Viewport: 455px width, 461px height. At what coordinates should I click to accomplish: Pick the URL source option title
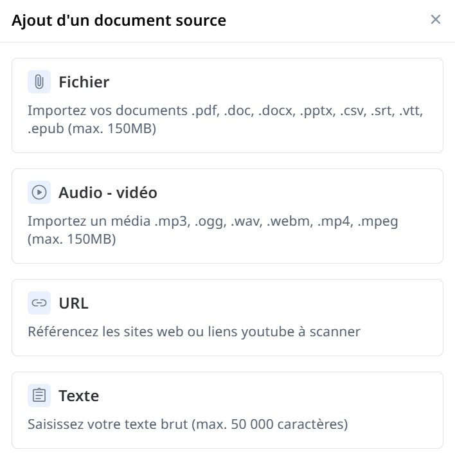coord(73,303)
